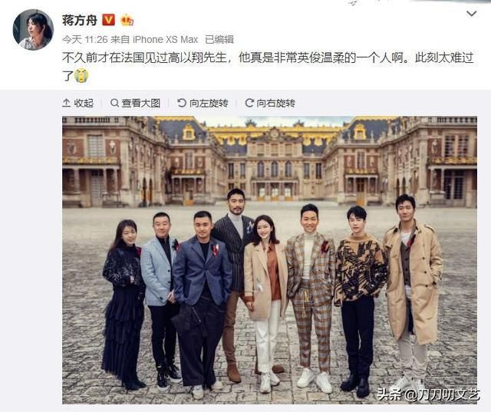Open the post options chevron dropdown
491x412 pixels.
[x=472, y=14]
